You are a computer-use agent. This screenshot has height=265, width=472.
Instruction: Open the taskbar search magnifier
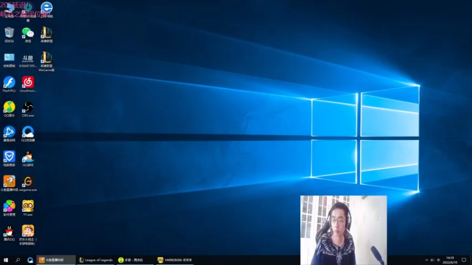pos(18,260)
